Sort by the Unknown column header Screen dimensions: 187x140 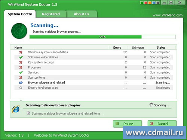pyautogui.click(x=138, y=48)
